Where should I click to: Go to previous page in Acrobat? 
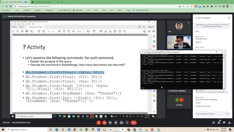[x=39, y=31]
